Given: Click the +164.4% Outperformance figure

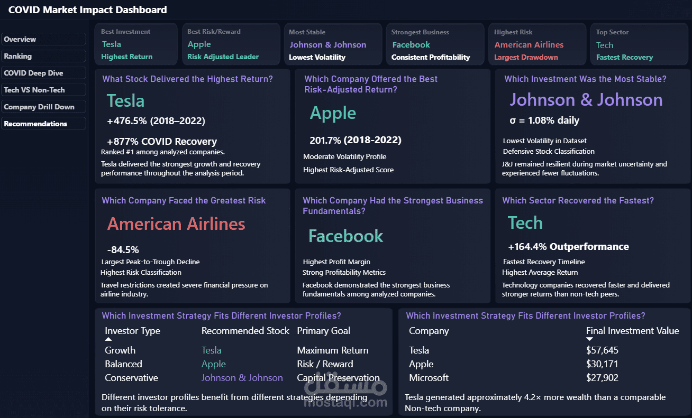Looking at the screenshot, I should [568, 247].
